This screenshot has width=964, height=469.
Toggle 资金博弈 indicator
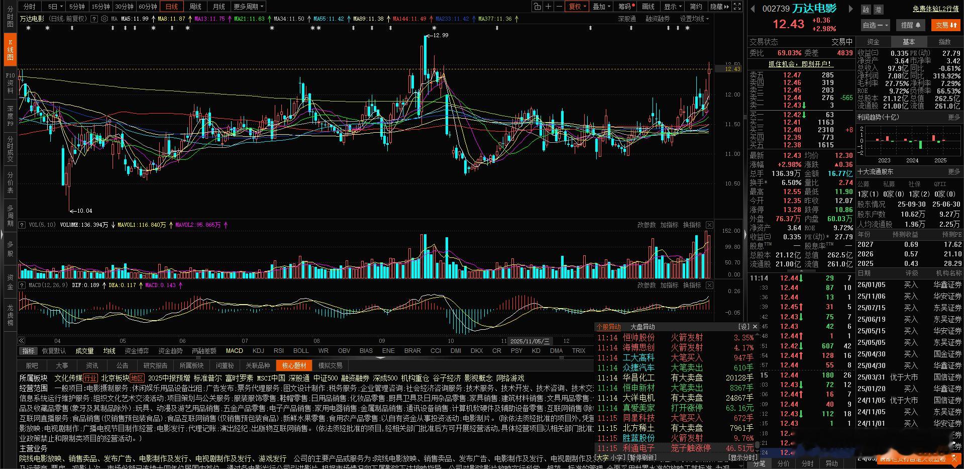coord(137,351)
